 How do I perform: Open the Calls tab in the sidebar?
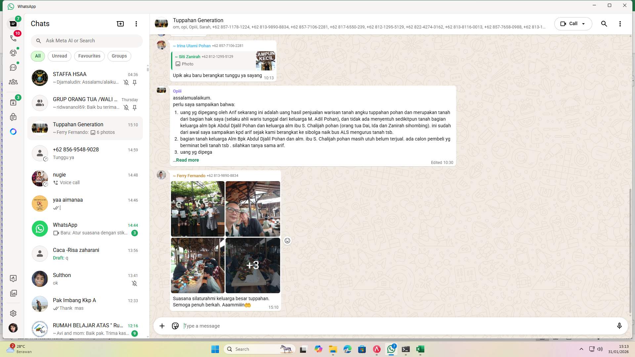[x=13, y=38]
